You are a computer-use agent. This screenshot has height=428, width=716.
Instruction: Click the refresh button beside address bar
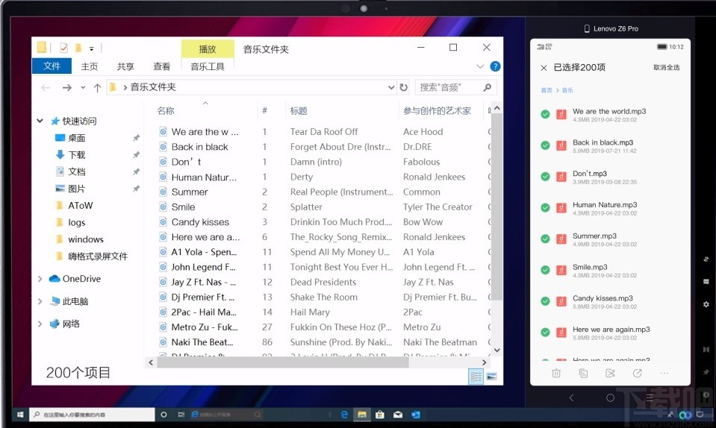coord(404,87)
